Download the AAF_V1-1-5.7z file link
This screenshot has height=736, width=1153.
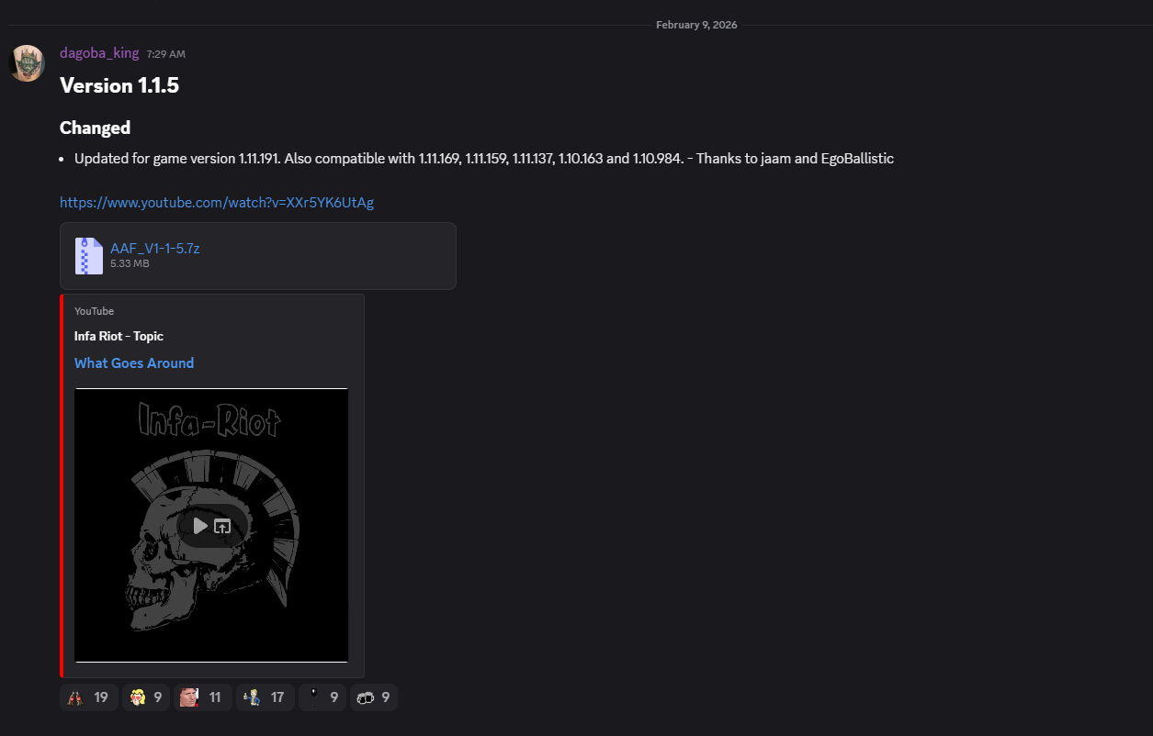click(154, 248)
